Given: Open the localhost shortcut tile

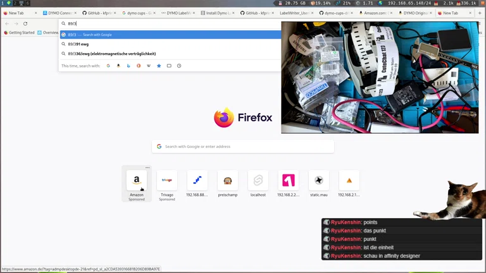Looking at the screenshot, I should pyautogui.click(x=258, y=184).
